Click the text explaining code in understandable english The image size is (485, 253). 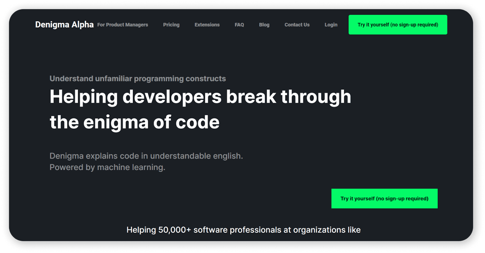pos(146,156)
